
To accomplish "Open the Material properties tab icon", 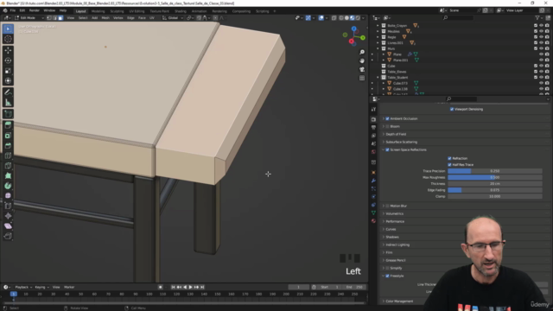I will click(373, 221).
